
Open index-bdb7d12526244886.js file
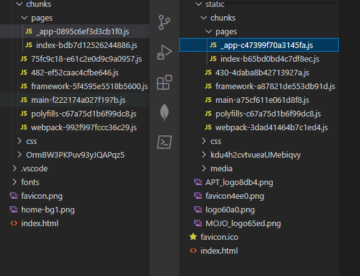tap(75, 45)
